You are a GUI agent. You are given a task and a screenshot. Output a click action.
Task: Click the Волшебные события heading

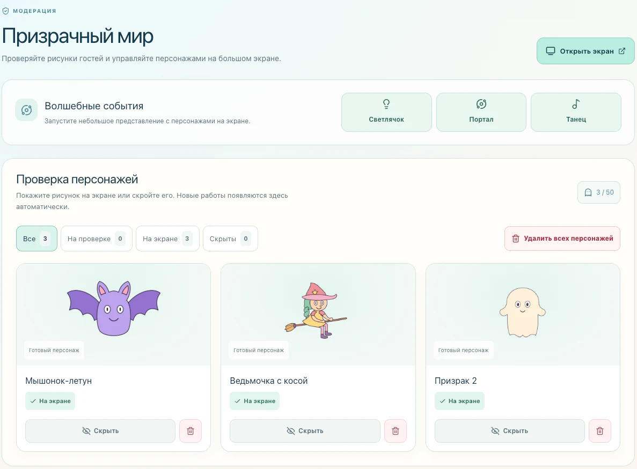coord(94,106)
